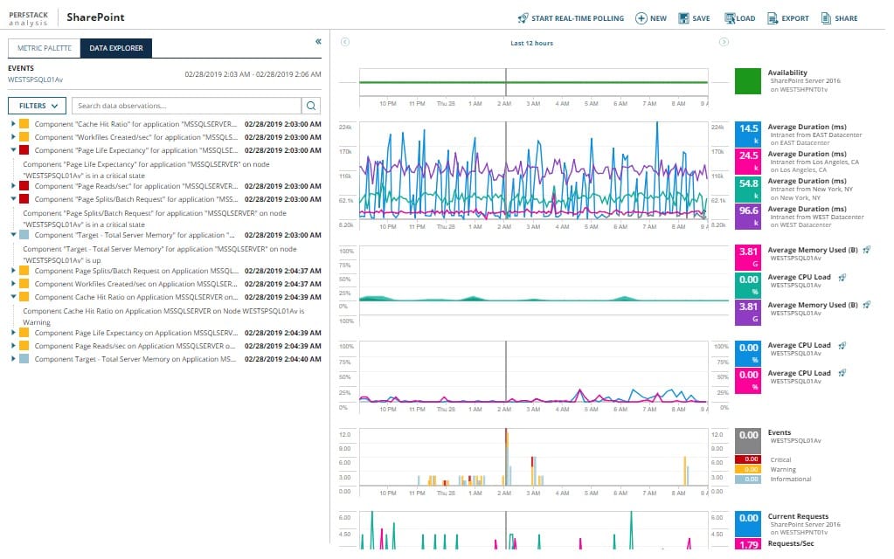The height and width of the screenshot is (559, 894).
Task: Click the SAVE button label
Action: (701, 18)
